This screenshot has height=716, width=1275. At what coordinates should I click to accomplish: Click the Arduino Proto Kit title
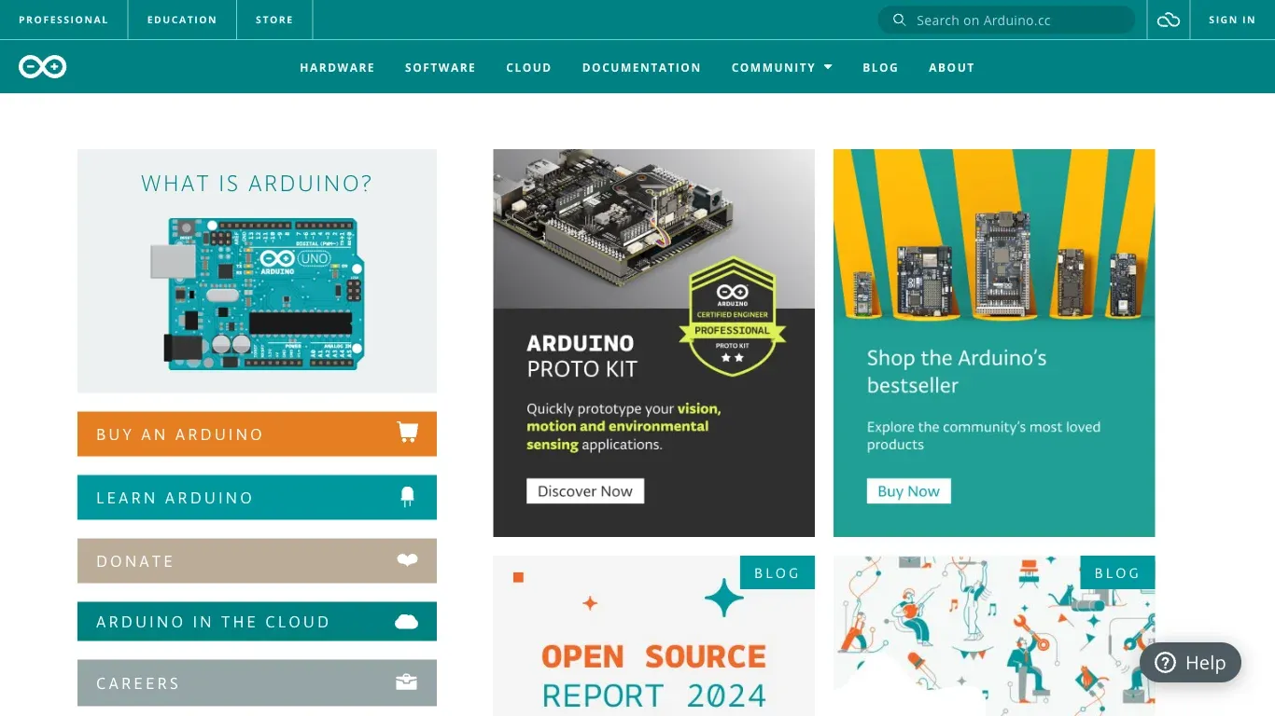tap(581, 356)
